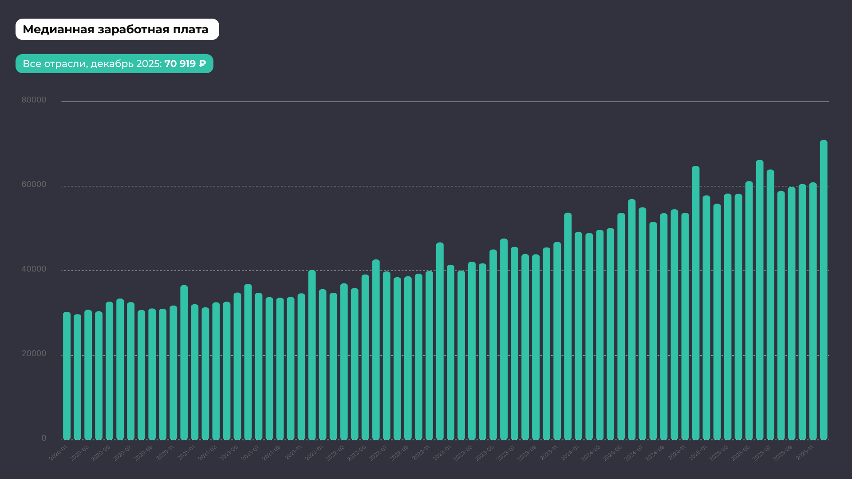Image resolution: width=852 pixels, height=479 pixels.
Task: Click the December 2022 peak bar
Action: click(x=440, y=342)
